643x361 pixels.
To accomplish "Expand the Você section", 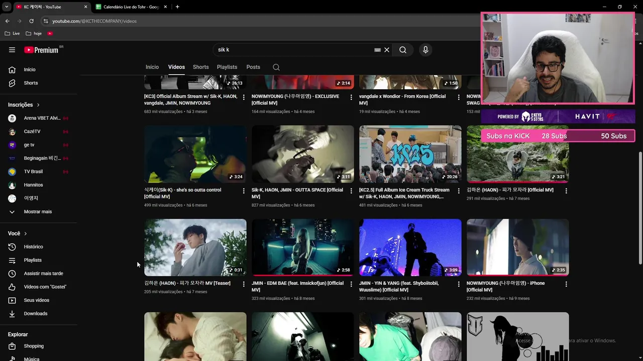I will [x=18, y=234].
